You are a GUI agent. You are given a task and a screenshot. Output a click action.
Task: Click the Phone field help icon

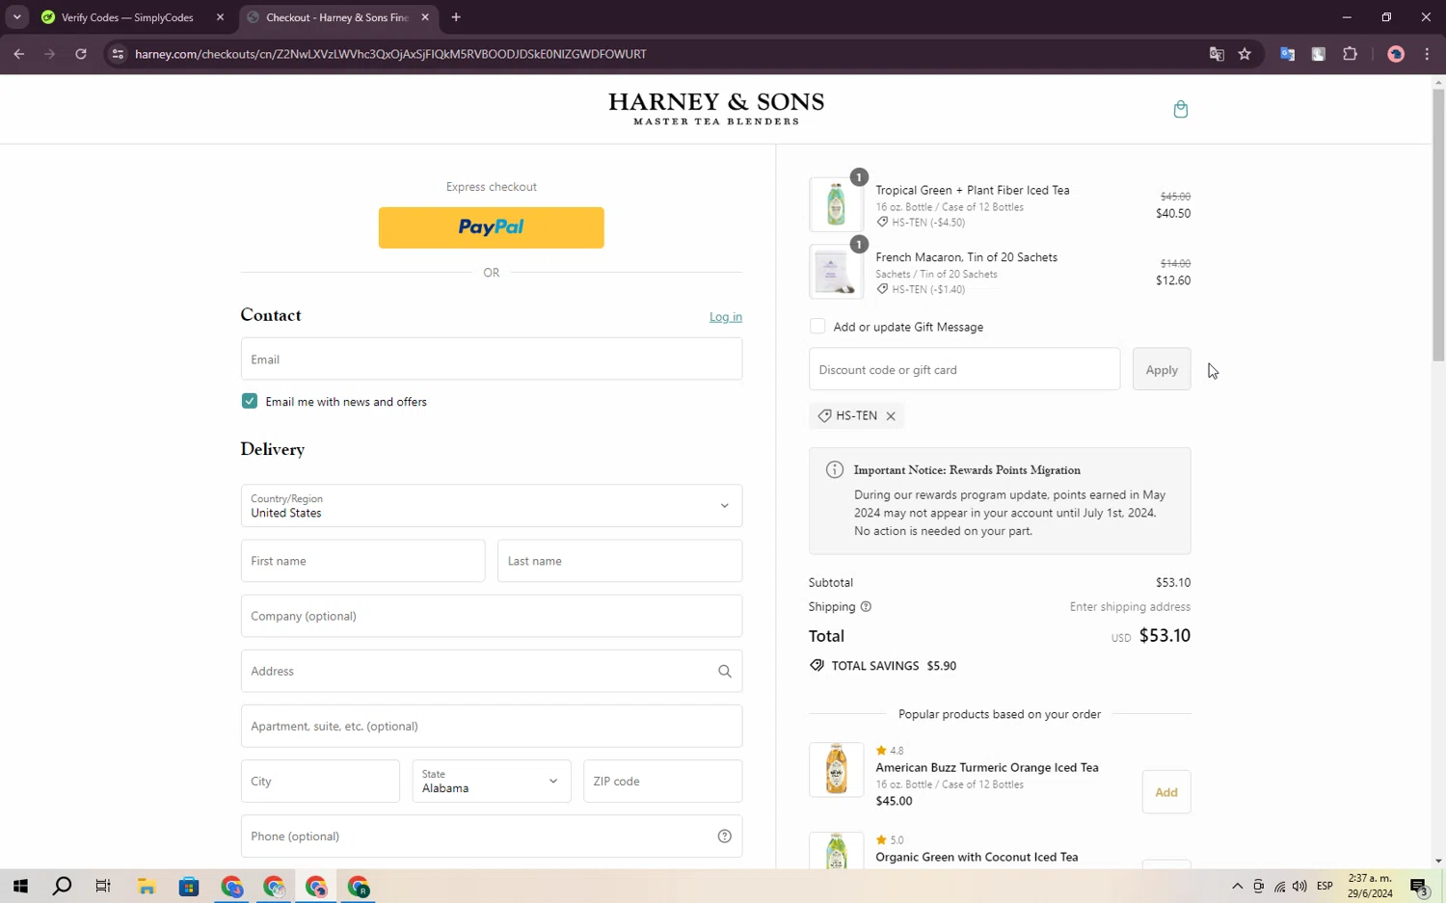724,837
